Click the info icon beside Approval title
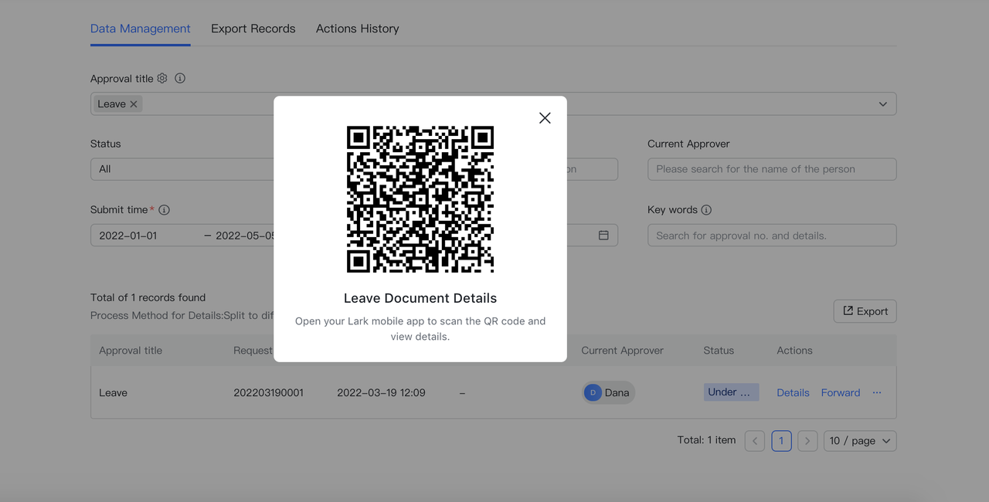This screenshot has width=989, height=502. (180, 78)
